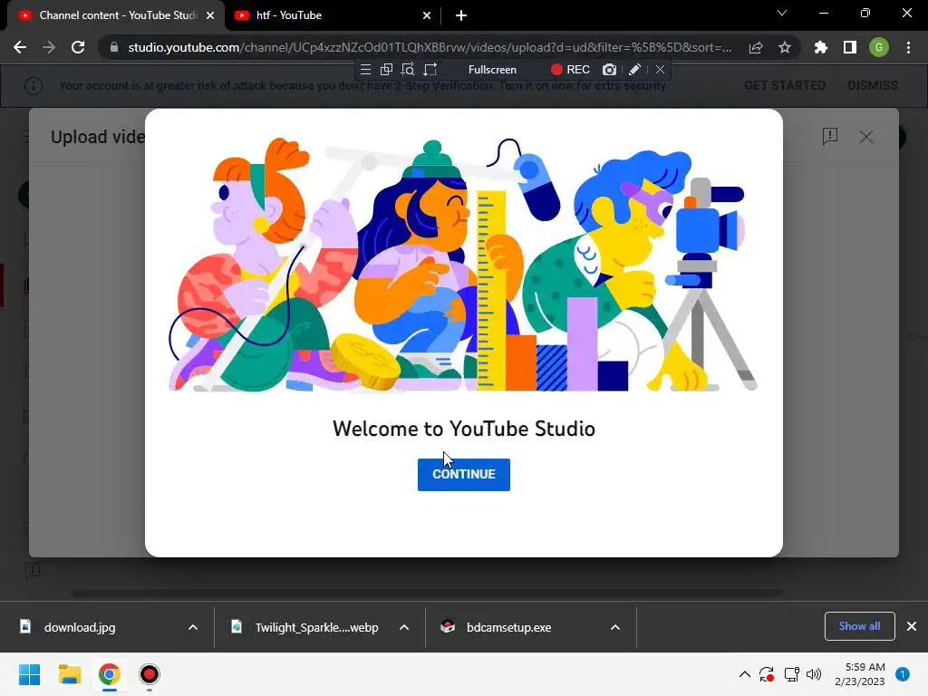Viewport: 928px width, 696px height.
Task: Close the Upload videos dialog
Action: (865, 137)
